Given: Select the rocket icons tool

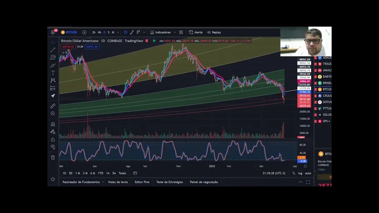Looking at the screenshot, I should pyautogui.click(x=53, y=96).
